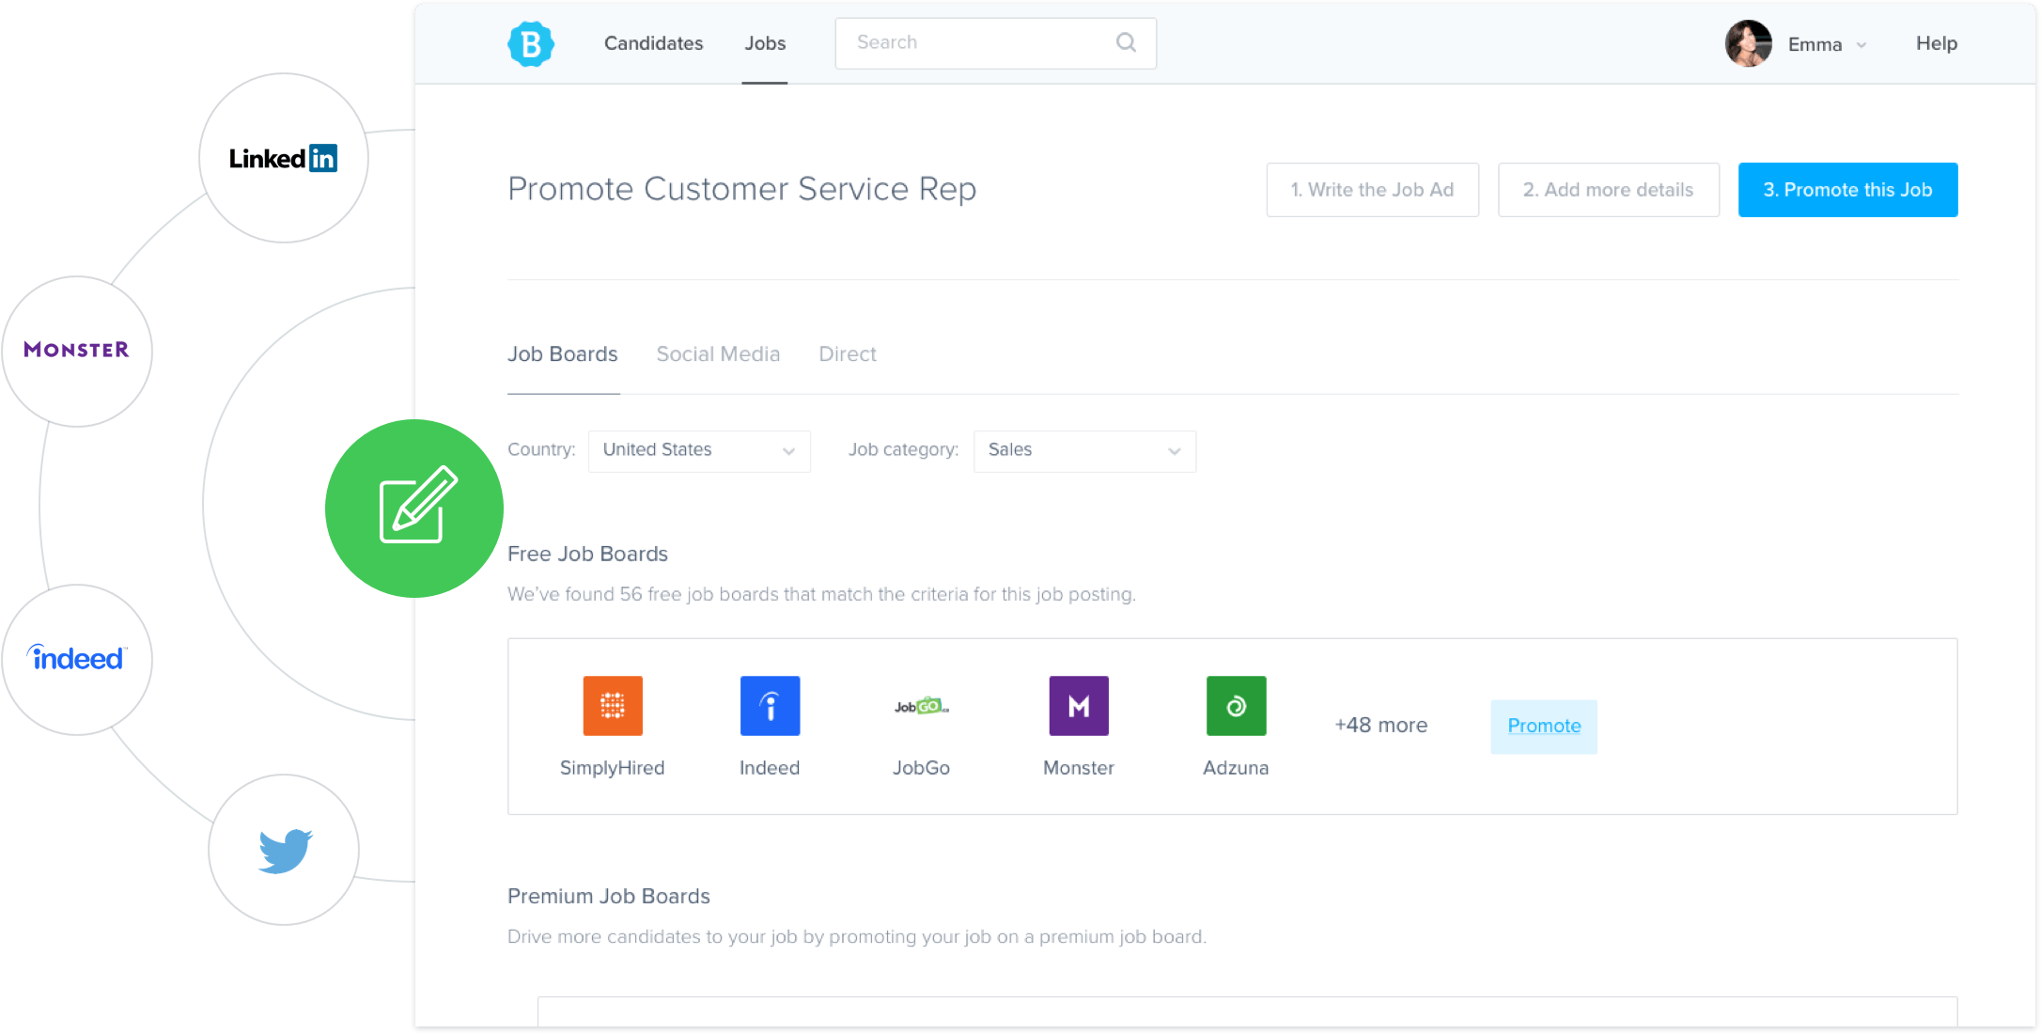Expand the Emma account dropdown arrow
This screenshot has height=1034, width=2041.
pyautogui.click(x=1862, y=45)
